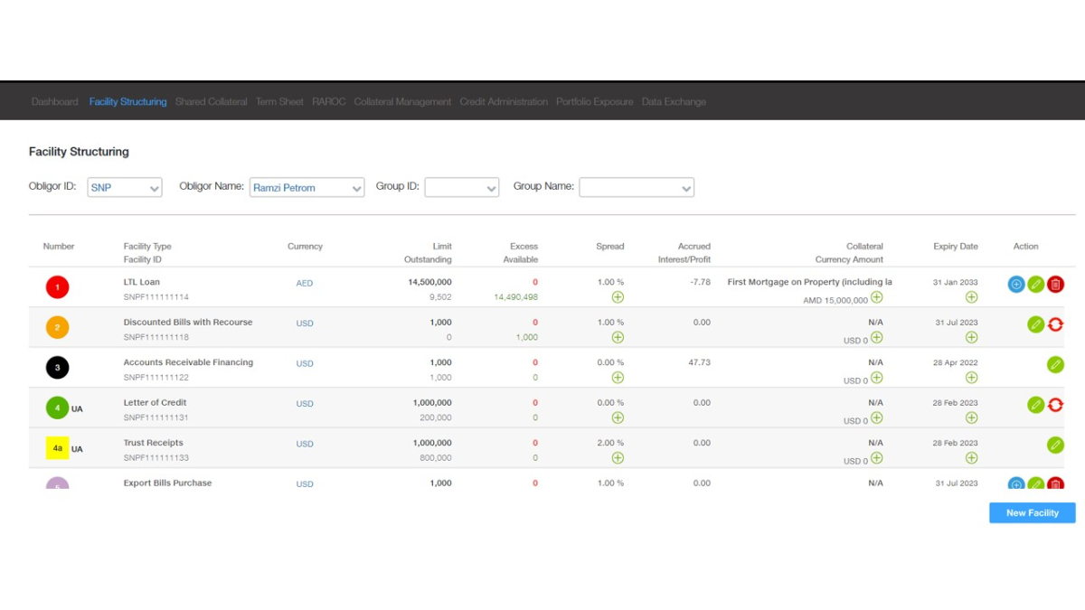Click the AED currency link for LTL Loan
Viewport: 1085px width, 610px height.
(x=305, y=284)
